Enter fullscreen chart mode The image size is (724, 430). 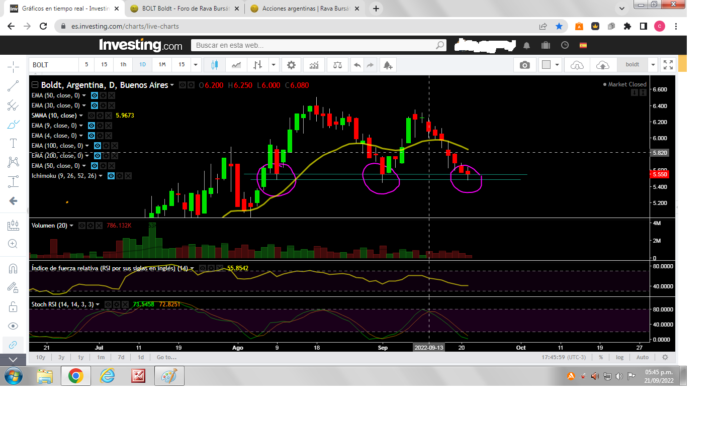point(668,65)
